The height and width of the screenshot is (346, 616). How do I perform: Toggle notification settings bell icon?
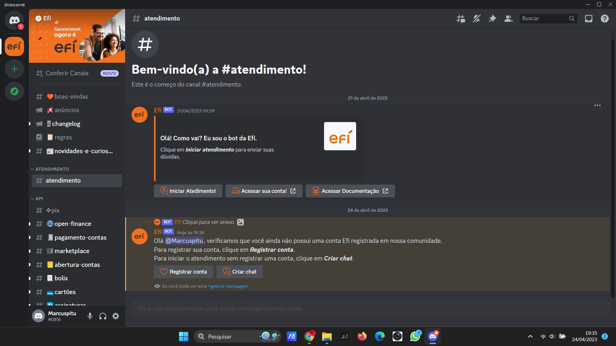point(476,19)
